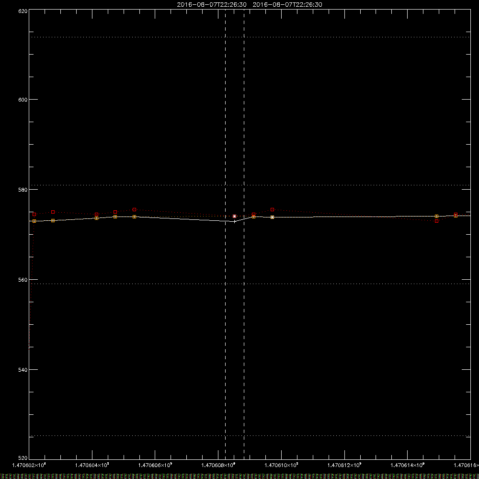Select the right vertical dashed cursor line
Viewport: 479px width, 479px height.
[x=244, y=234]
